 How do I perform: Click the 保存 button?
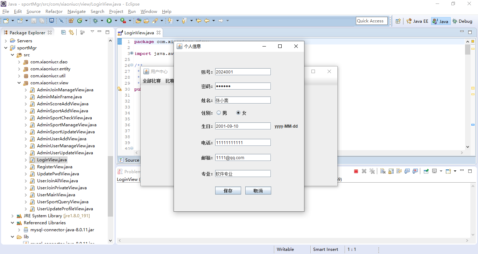[228, 191]
